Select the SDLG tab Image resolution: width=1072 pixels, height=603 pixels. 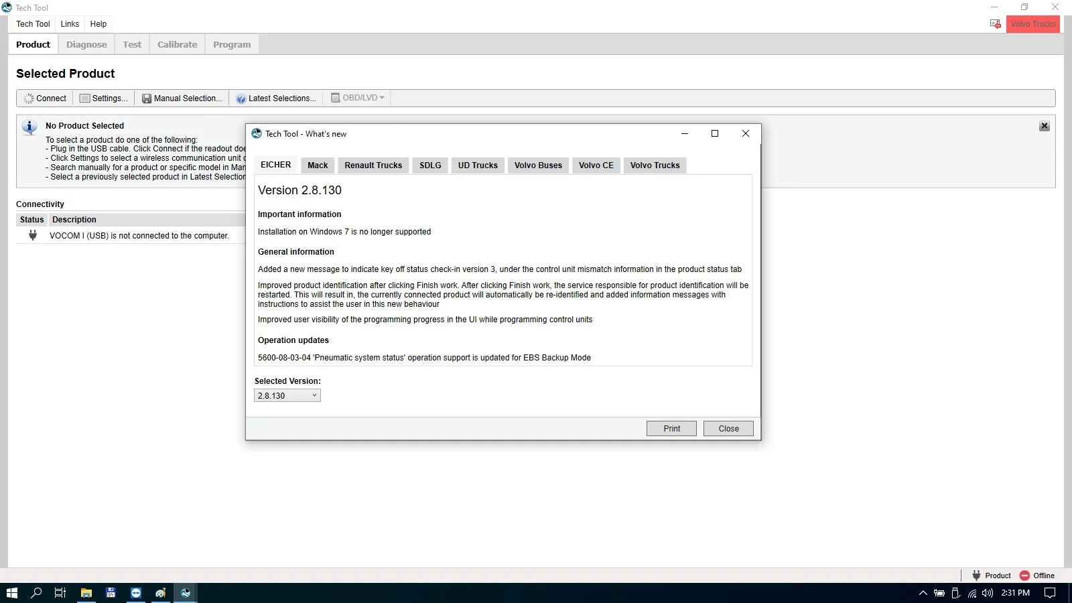[x=430, y=165]
